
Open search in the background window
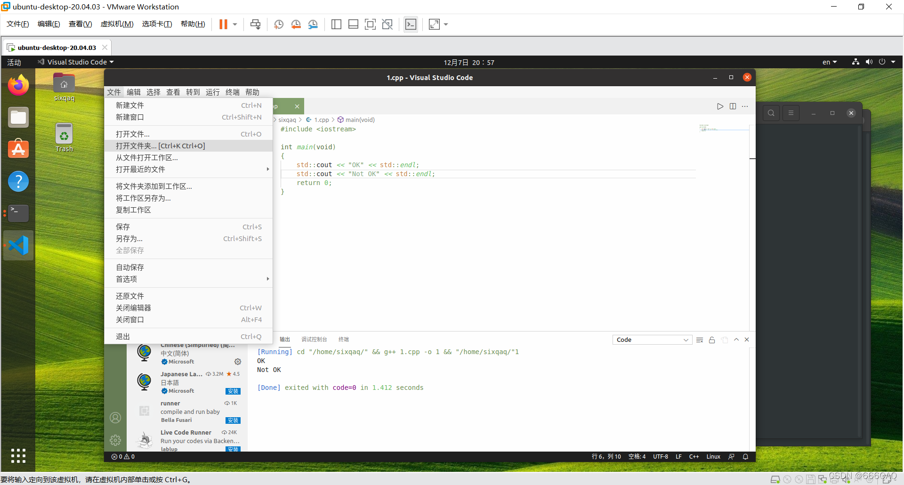click(771, 113)
